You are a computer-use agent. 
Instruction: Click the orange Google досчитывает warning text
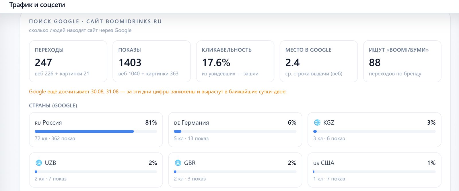click(158, 92)
